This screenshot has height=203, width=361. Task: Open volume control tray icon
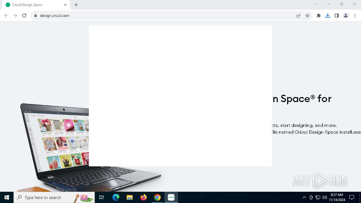[325, 197]
